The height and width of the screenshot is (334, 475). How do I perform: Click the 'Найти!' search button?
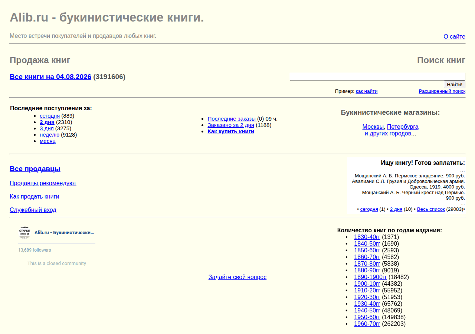point(455,85)
